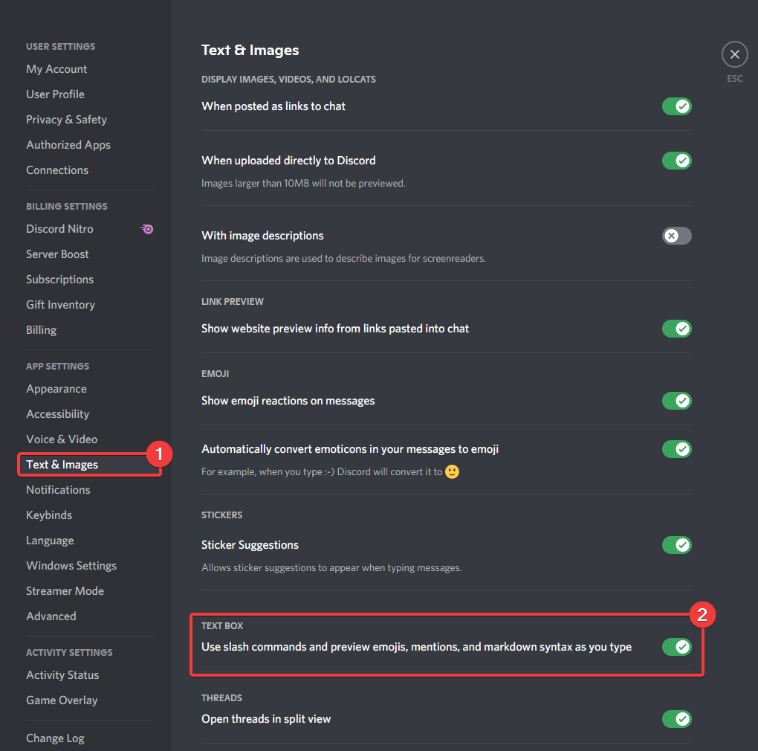This screenshot has height=751, width=758.
Task: Disable 'Open threads in split view'
Action: tap(676, 719)
